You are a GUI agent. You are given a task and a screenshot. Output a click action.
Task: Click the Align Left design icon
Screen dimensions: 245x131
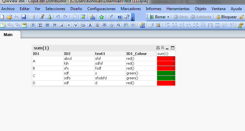coord(167,25)
